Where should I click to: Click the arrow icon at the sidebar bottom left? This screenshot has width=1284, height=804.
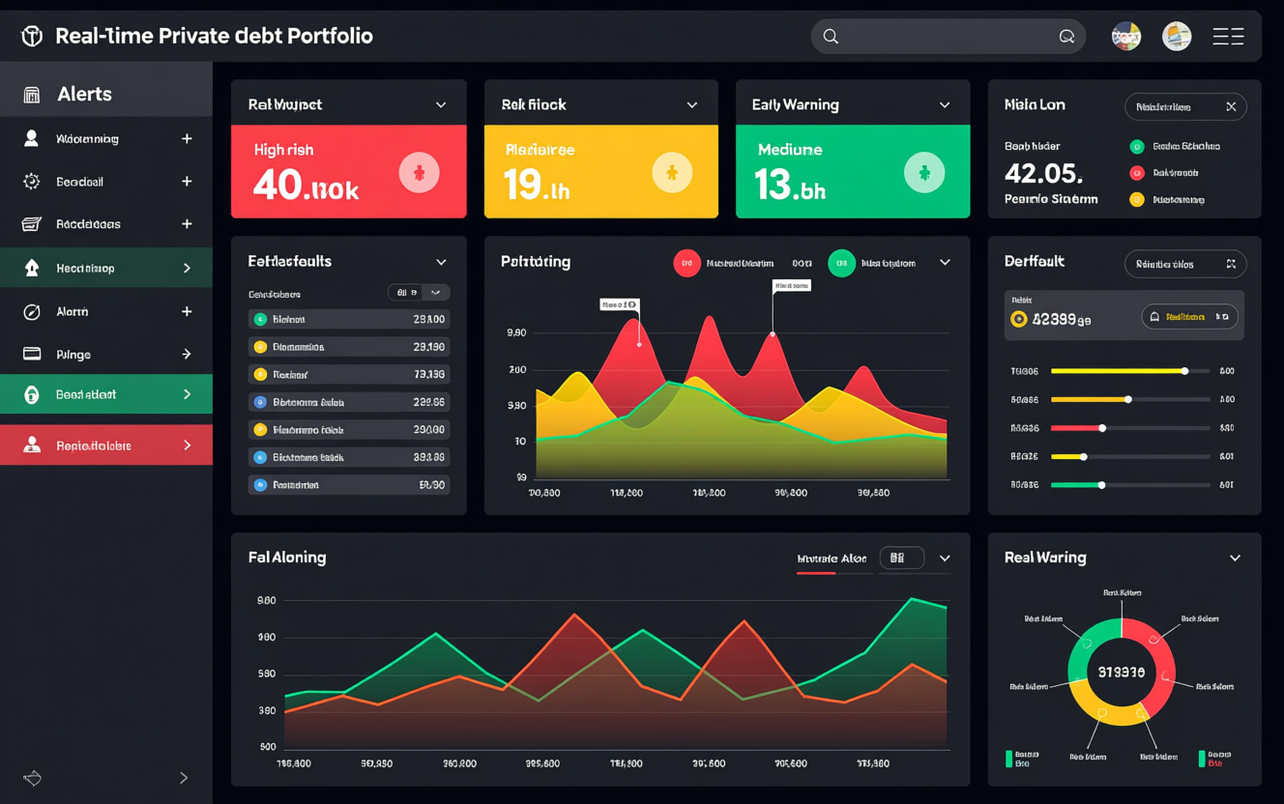pyautogui.click(x=33, y=778)
